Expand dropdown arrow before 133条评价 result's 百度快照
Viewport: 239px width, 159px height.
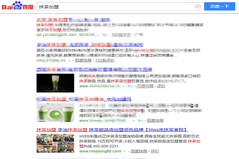[69, 61]
